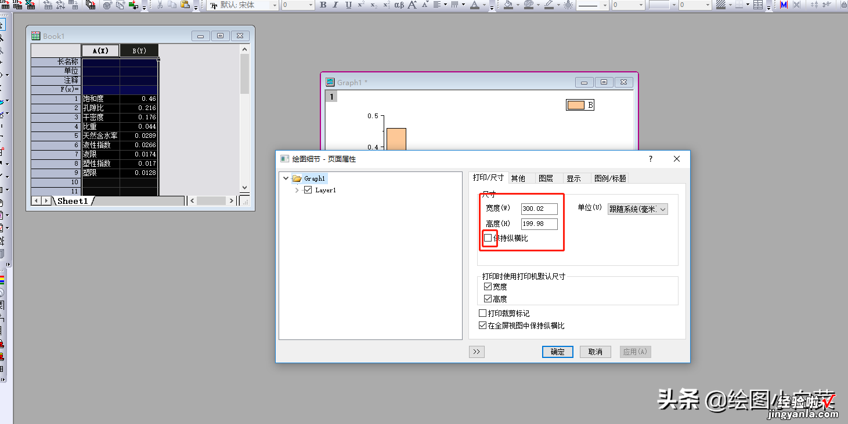
Task: Click the increase font size icon
Action: 412,5
